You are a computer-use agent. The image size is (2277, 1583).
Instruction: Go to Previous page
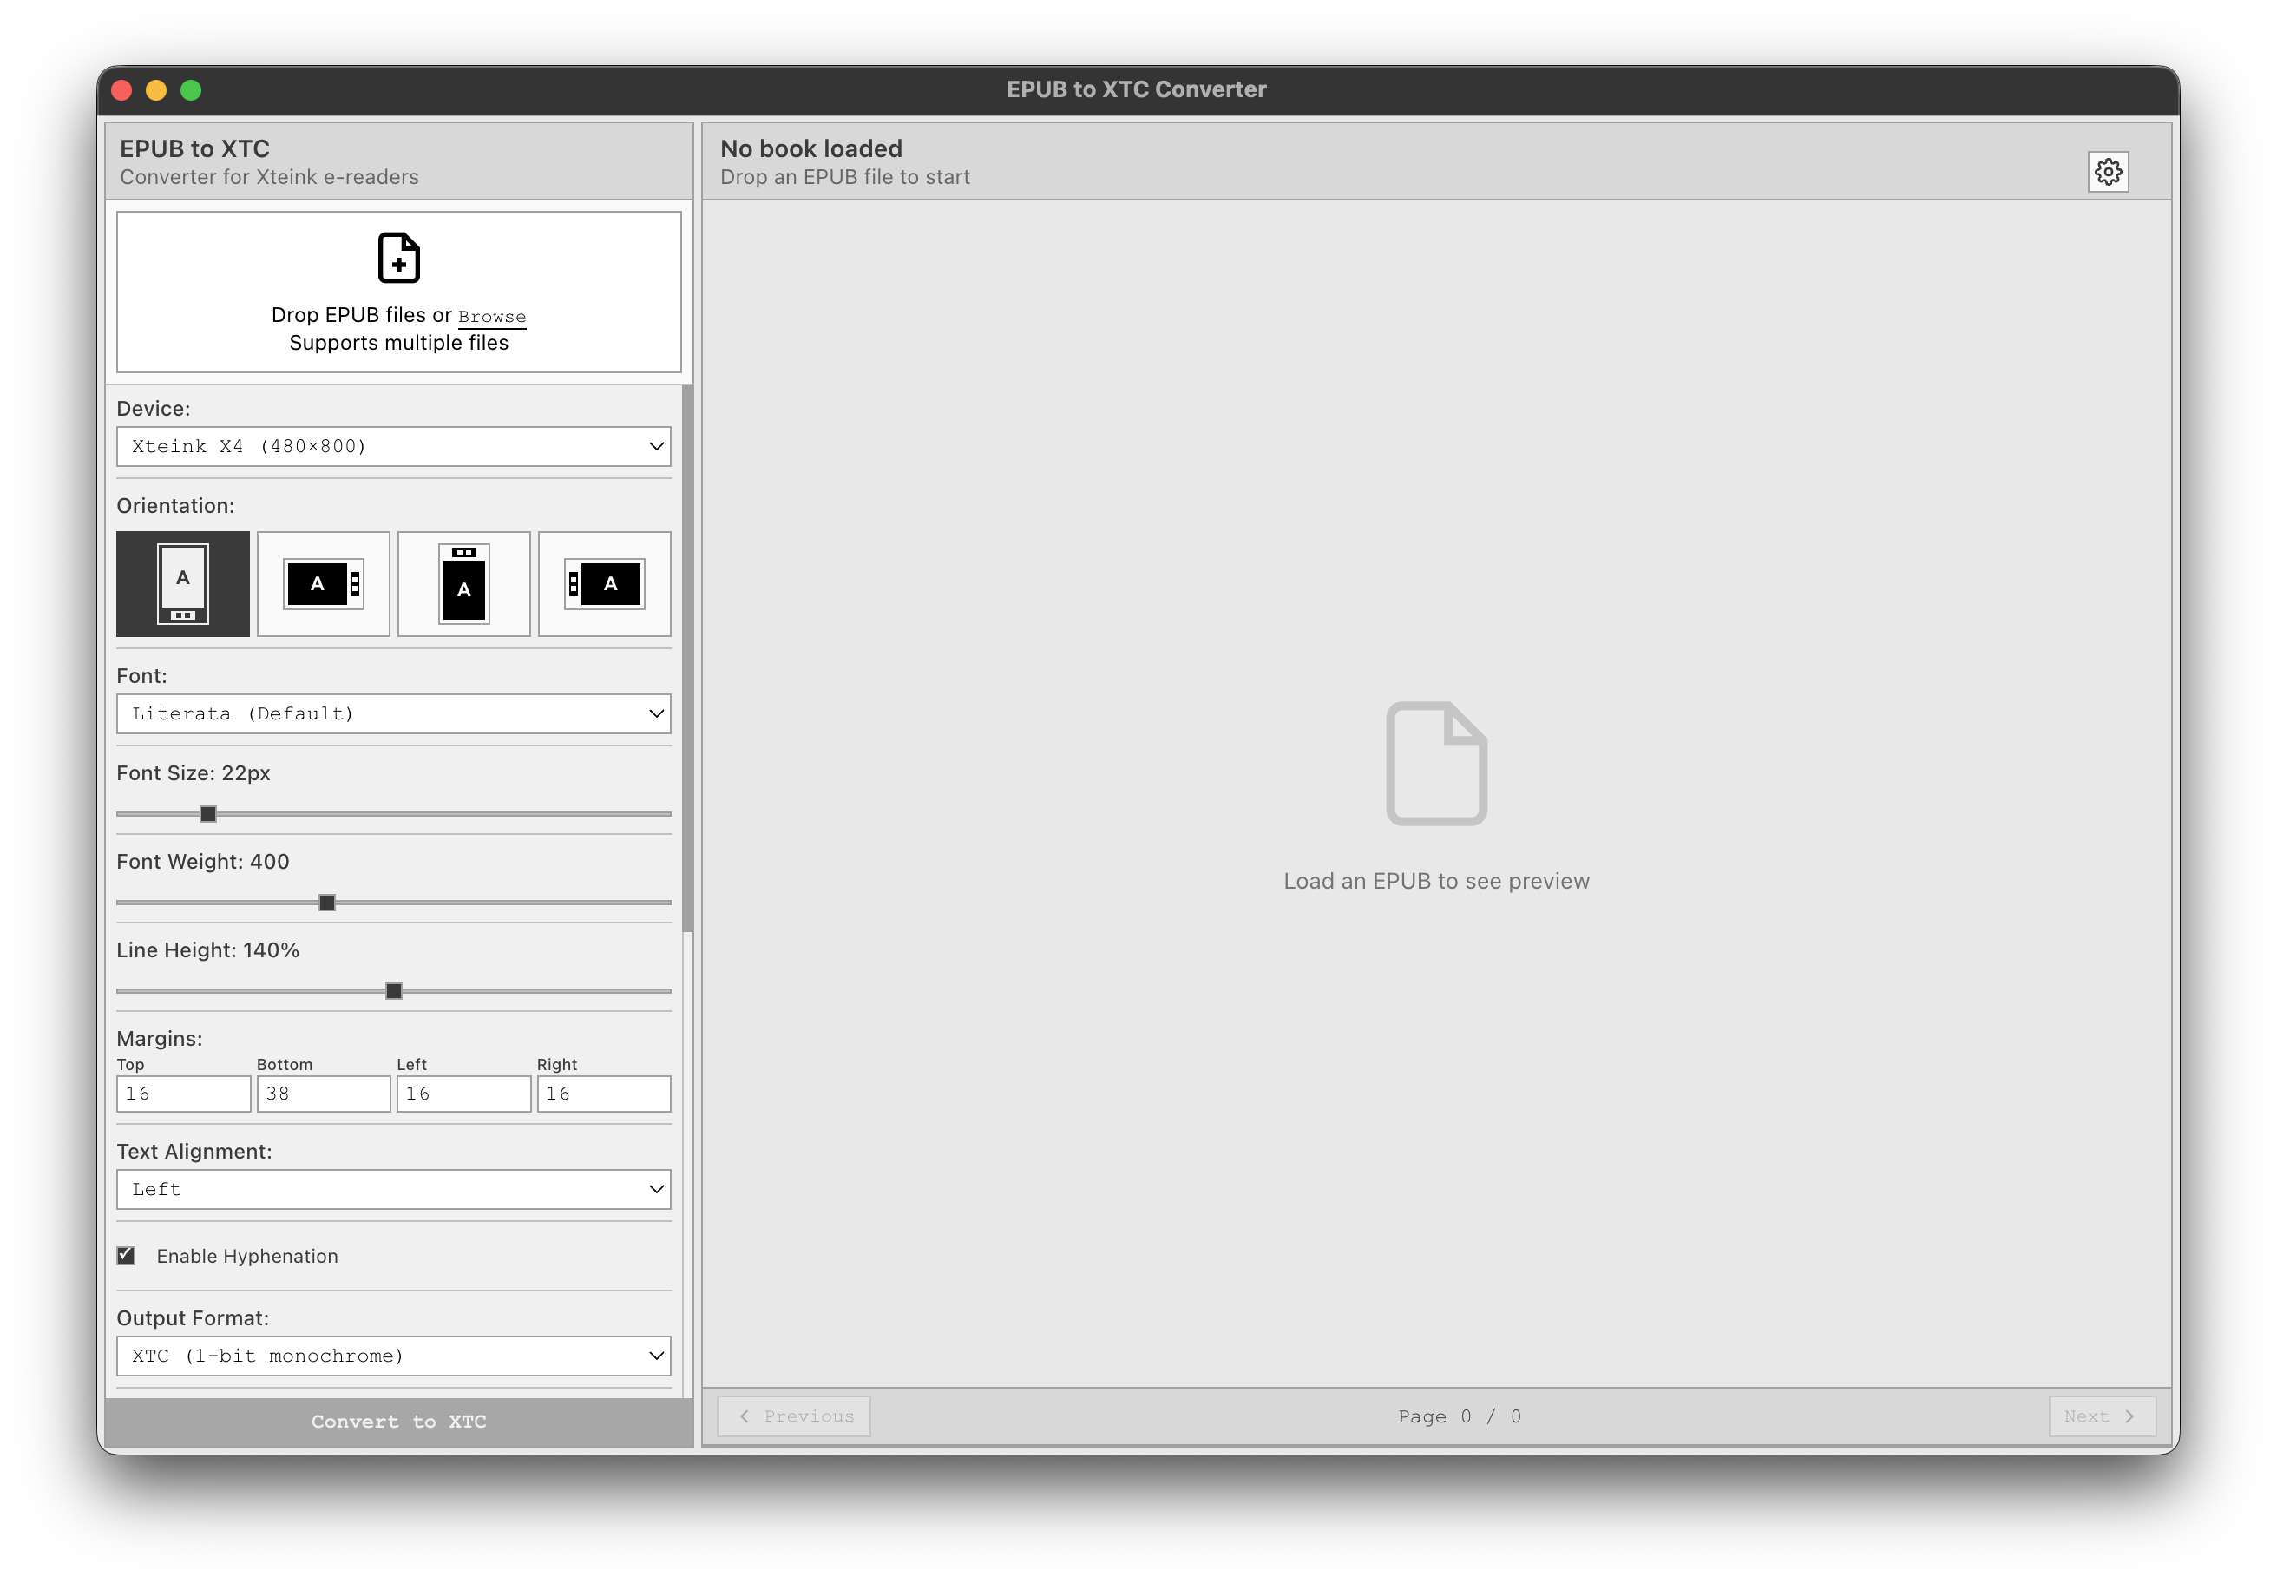coord(794,1416)
